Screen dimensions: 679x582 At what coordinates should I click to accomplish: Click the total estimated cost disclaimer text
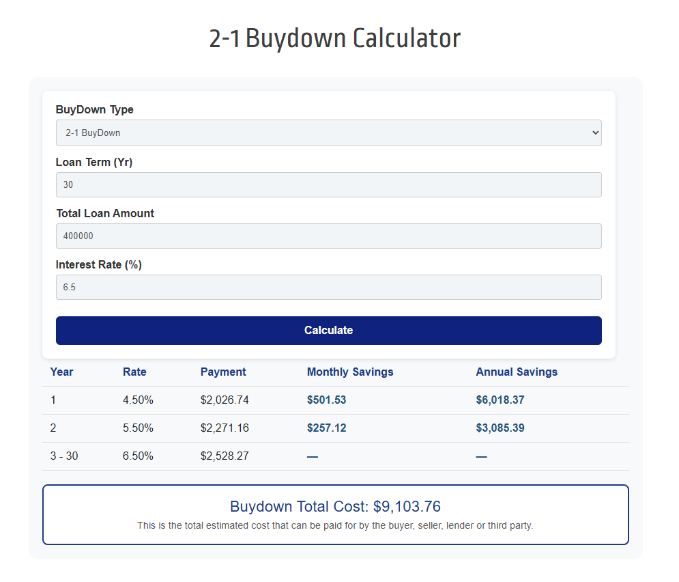coord(335,526)
